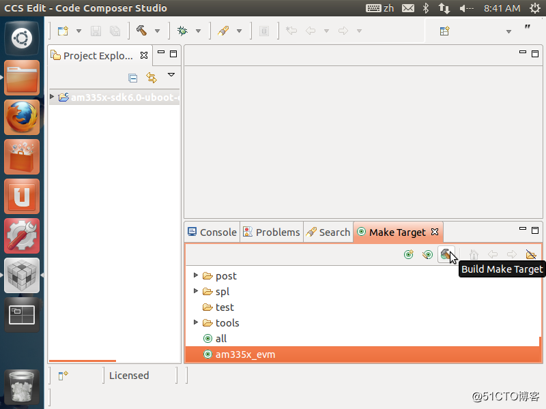This screenshot has width=546, height=409.
Task: Click the Back arrow in Make Target toolbar
Action: pos(493,254)
